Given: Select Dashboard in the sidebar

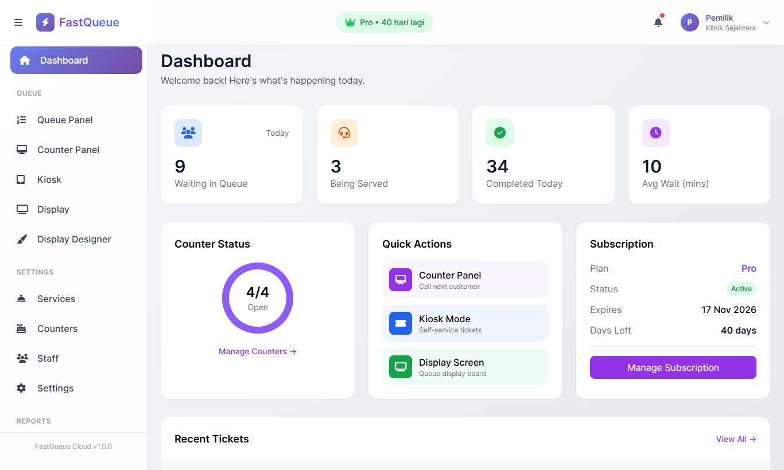Looking at the screenshot, I should (x=76, y=60).
